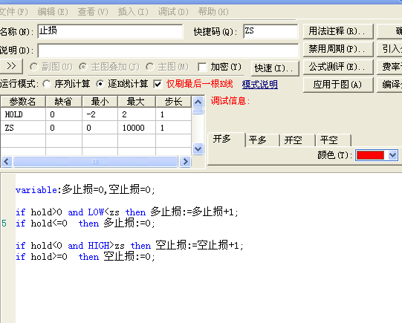Click the horizontal scroll-right arrow

coord(185,162)
